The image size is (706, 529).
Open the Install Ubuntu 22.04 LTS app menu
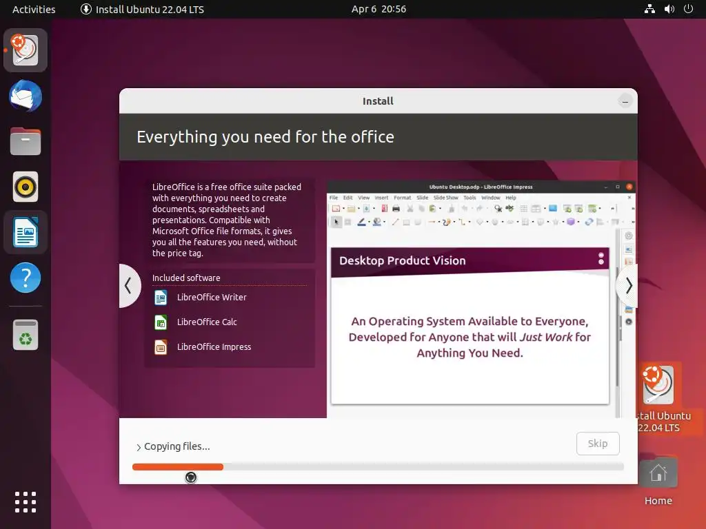point(142,9)
